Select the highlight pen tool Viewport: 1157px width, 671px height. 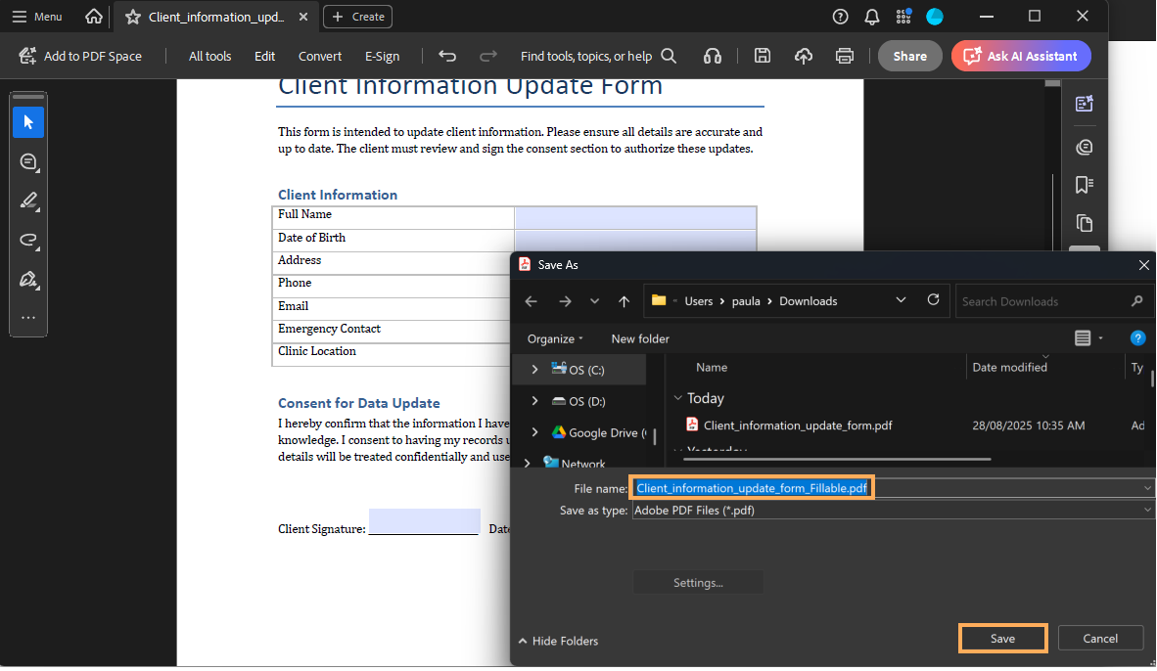28,201
